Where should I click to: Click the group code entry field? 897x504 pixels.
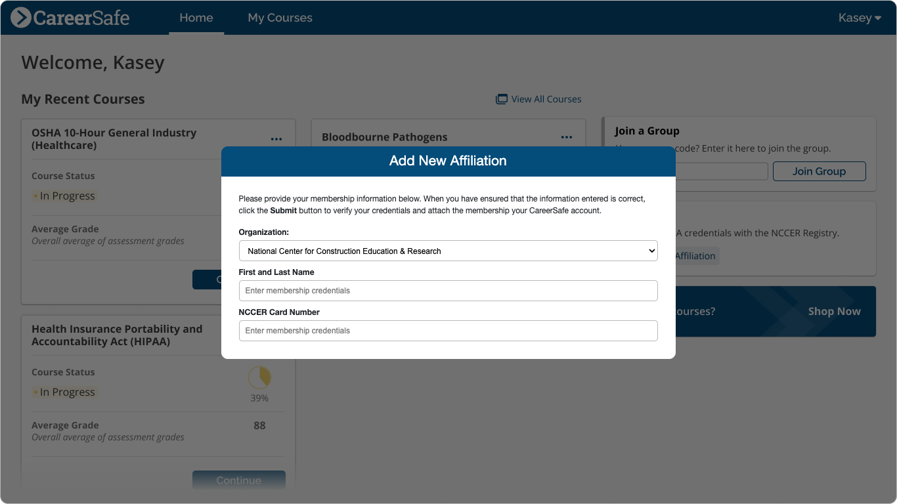click(x=722, y=171)
